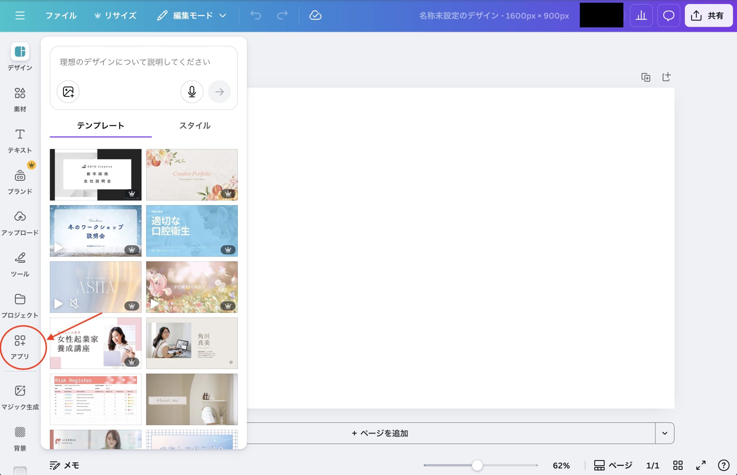The width and height of the screenshot is (737, 475).
Task: Click the zoom slider handle
Action: pos(477,465)
